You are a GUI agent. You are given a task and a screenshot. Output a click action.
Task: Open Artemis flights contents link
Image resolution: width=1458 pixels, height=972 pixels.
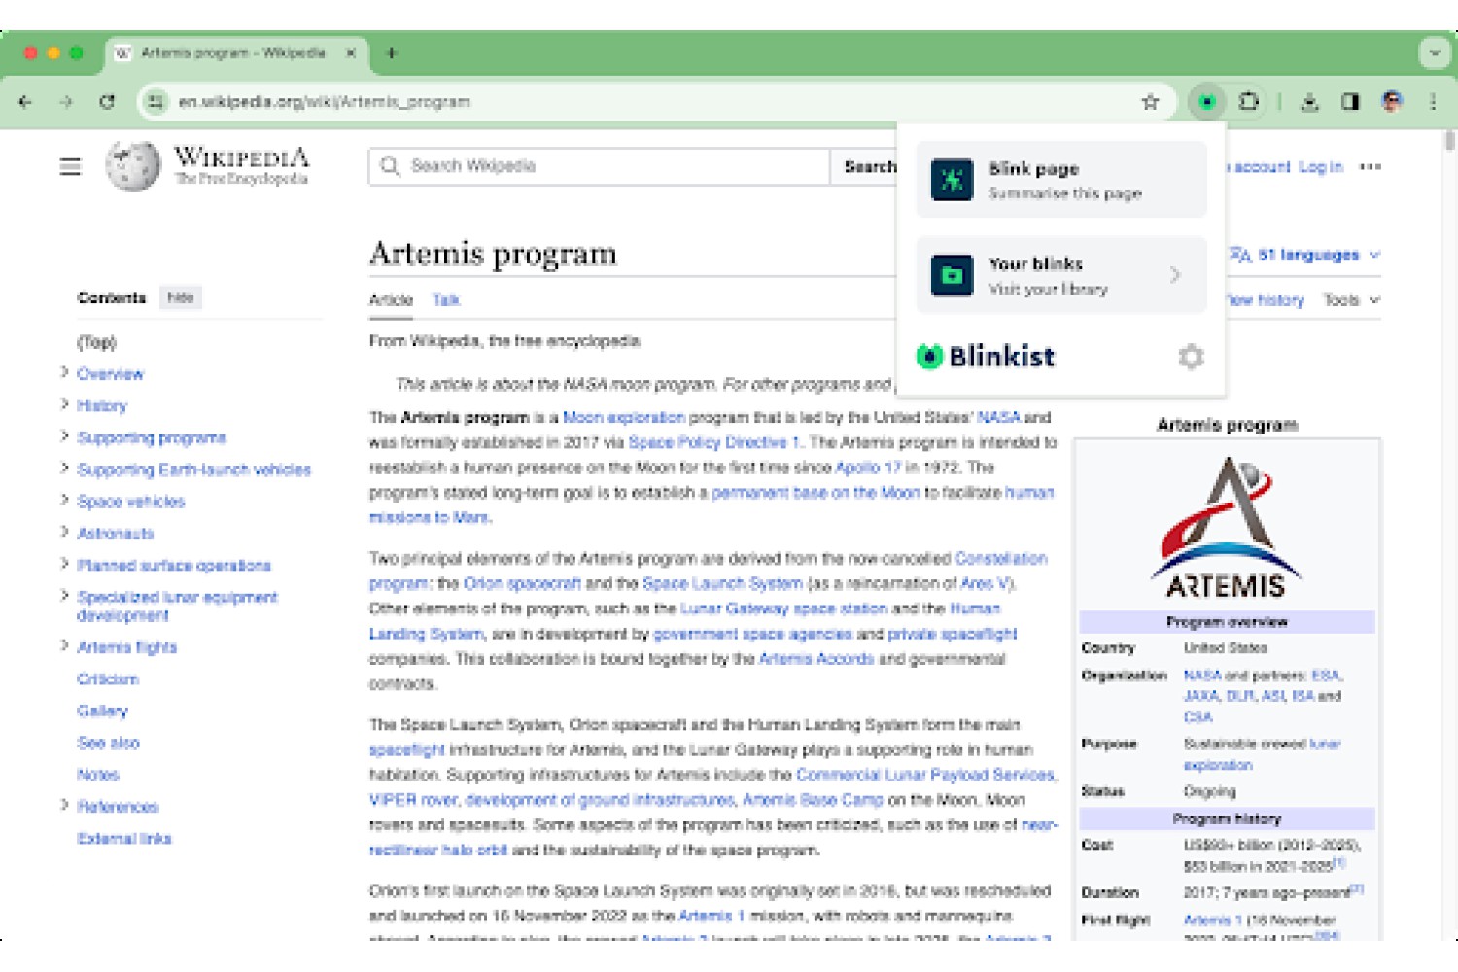point(127,647)
